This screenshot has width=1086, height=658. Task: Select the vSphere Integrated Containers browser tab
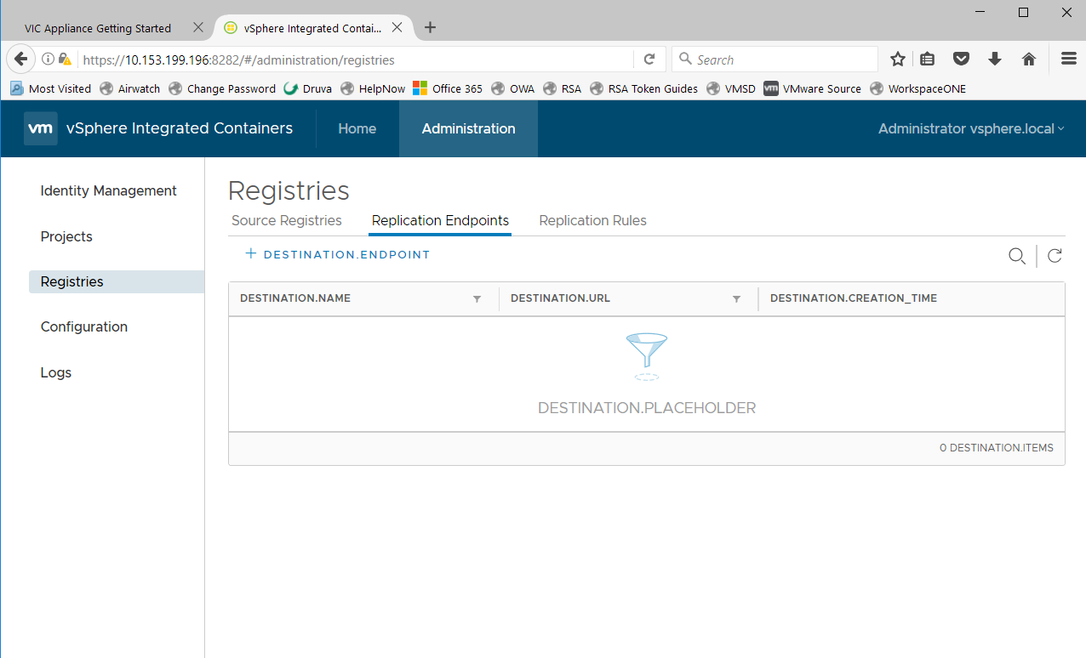coord(312,28)
